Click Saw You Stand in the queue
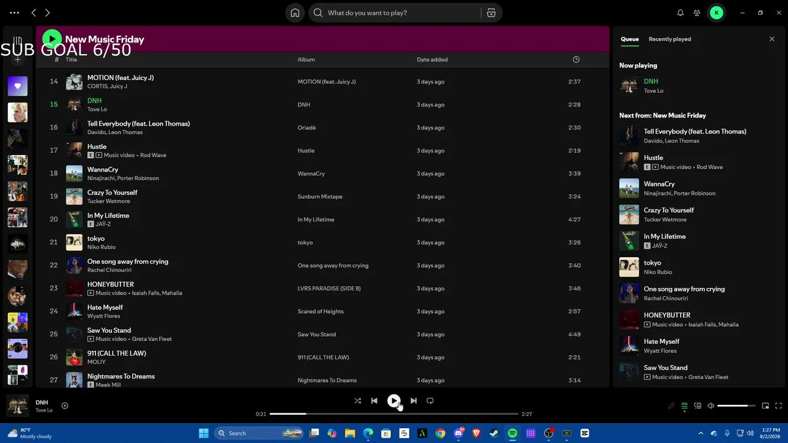Viewport: 788px width, 443px height. 665,368
